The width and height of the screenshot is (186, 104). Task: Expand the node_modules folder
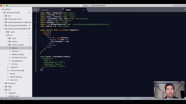tap(7, 45)
